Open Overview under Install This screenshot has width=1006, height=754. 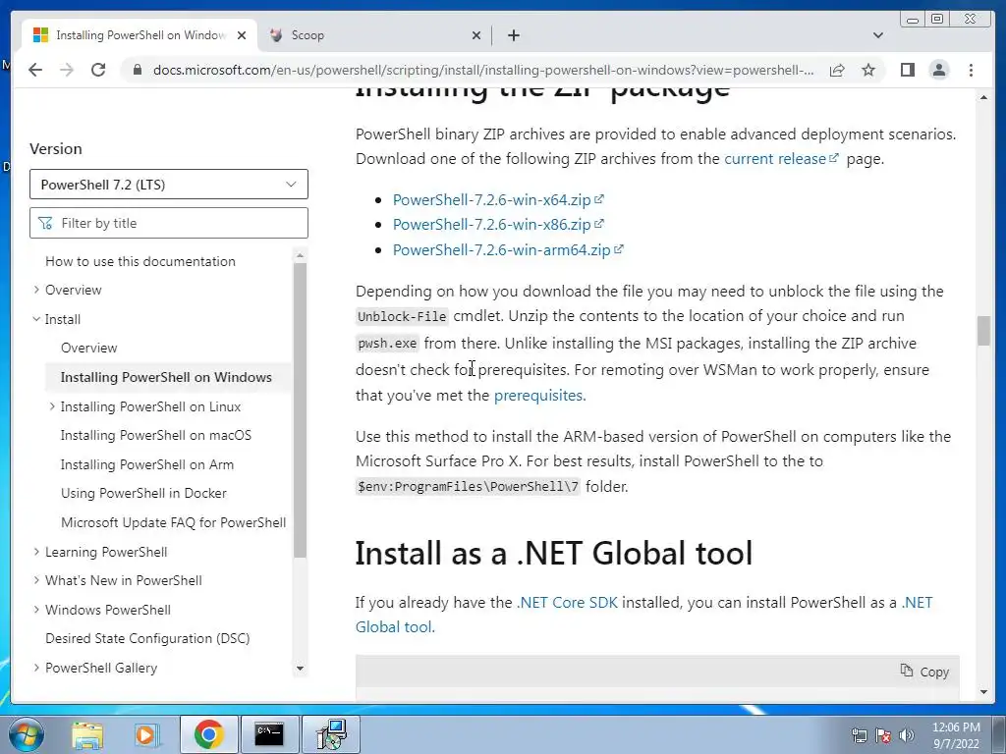click(89, 349)
